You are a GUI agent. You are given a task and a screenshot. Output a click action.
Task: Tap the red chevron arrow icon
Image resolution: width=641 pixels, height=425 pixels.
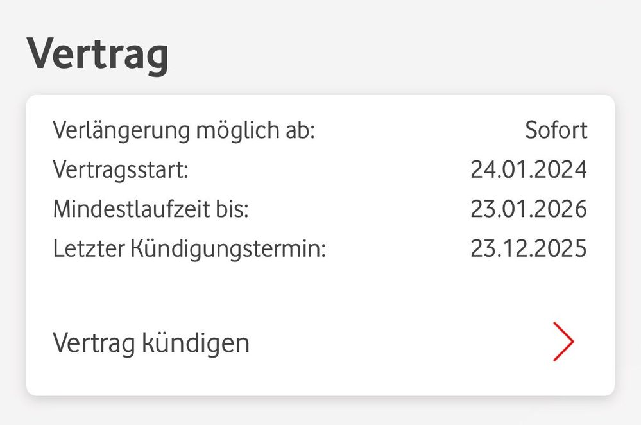point(563,342)
